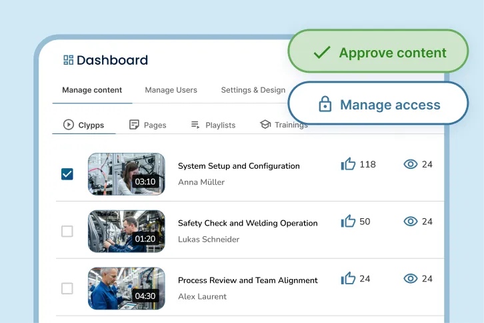Open the System Setup and Configuration video thumbnail
Image resolution: width=484 pixels, height=323 pixels.
pos(127,174)
